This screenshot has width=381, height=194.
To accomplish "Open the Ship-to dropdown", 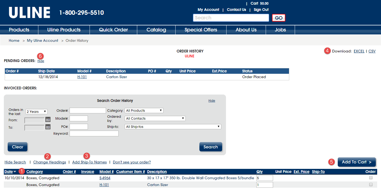I will (173, 127).
